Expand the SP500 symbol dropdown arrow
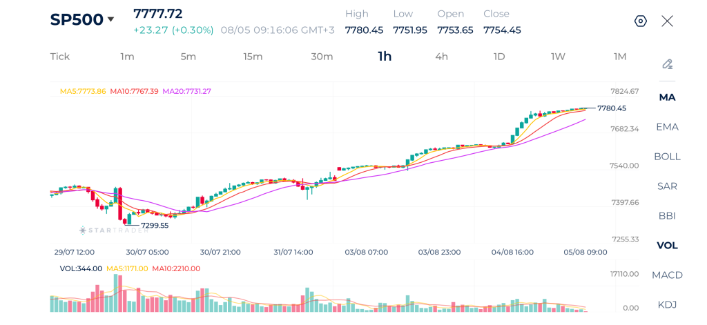Screen dimensions: 707x325 click(x=110, y=19)
